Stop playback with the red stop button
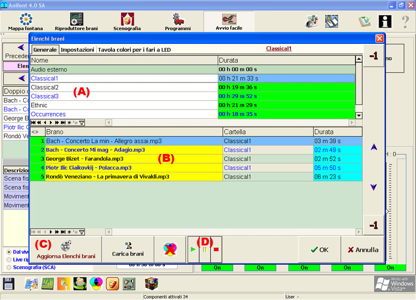This screenshot has width=416, height=300. click(x=216, y=250)
